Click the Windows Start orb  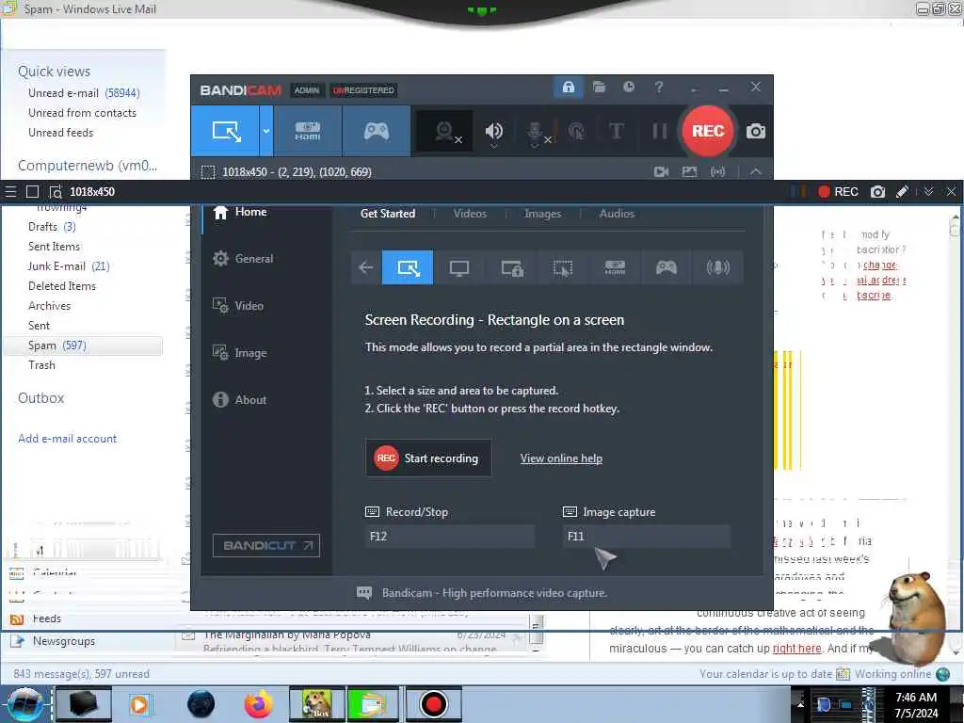[x=25, y=704]
